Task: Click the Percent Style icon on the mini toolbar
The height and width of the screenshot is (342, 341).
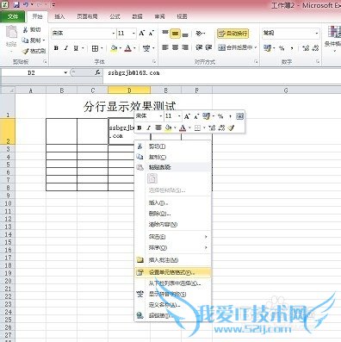Action: coord(220,116)
